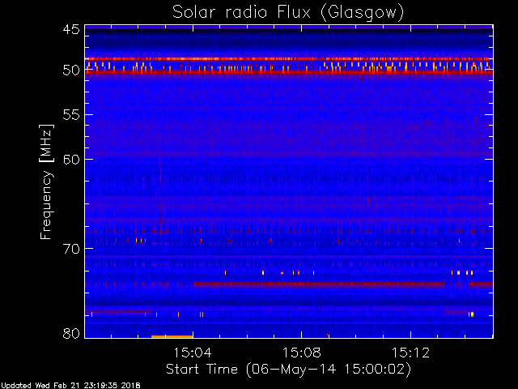Select the 50 frequency tick label

click(71, 71)
